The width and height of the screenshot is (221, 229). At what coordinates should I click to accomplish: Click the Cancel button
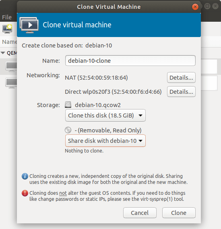point(140,213)
